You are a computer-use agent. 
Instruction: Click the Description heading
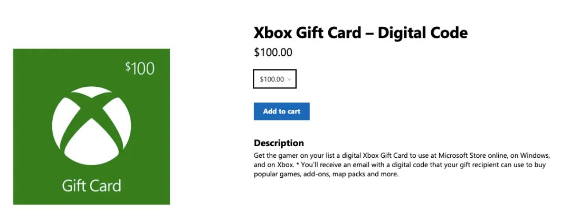(x=279, y=143)
